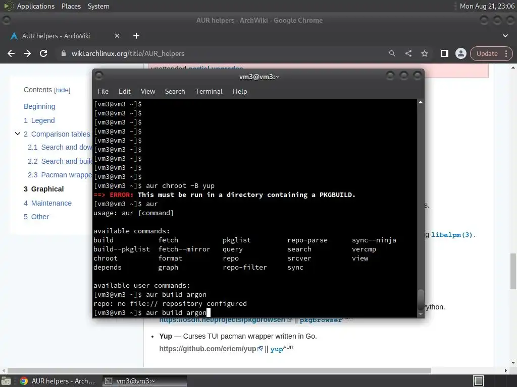517x387 pixels.
Task: Go to section 1 Legend
Action: [39, 120]
